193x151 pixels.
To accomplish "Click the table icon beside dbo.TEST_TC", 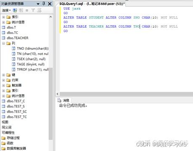I will click(x=3, y=117).
